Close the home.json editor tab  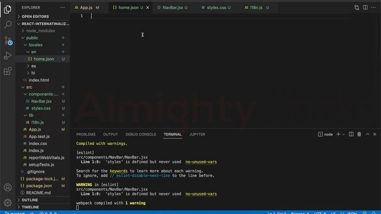tap(148, 8)
